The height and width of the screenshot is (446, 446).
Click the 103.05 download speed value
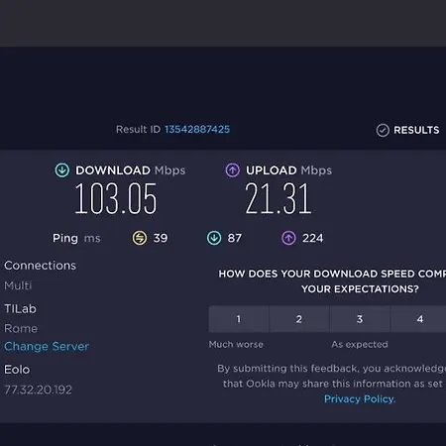pos(116,199)
